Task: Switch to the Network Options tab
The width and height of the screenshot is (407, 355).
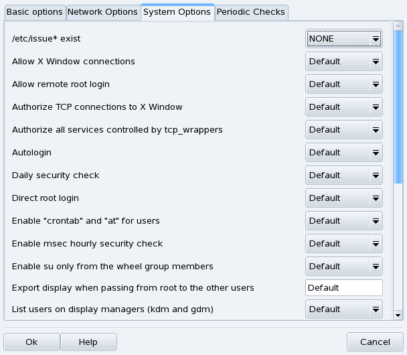Action: click(x=102, y=12)
